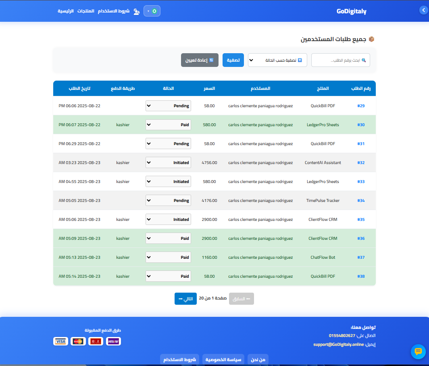Screen dimensions: 429x366
Task: Open the Paid status dropdown for order #36
Action: pyautogui.click(x=168, y=238)
